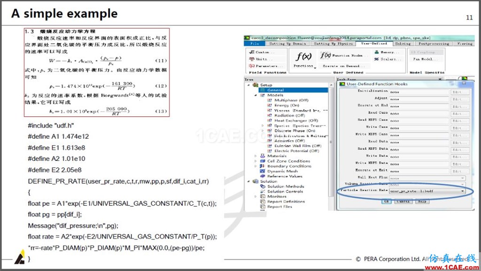The height and width of the screenshot is (271, 481).
Task: Click the Discrete Phase (On) icon
Action: click(x=270, y=130)
